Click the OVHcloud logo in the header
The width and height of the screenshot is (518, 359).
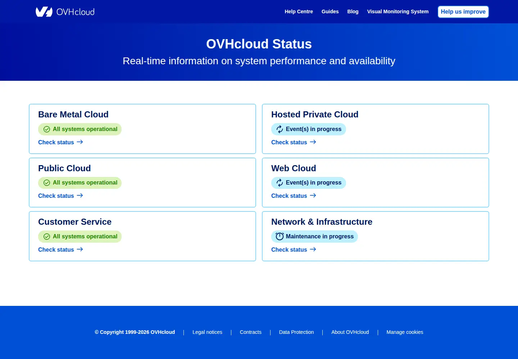65,12
